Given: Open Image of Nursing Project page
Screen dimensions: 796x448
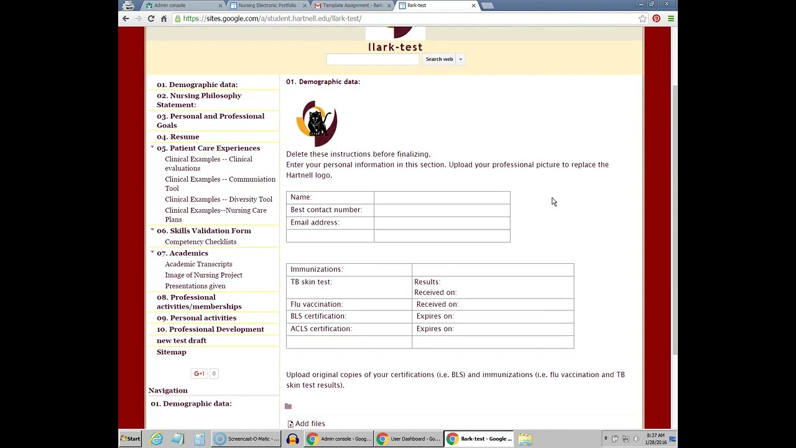Looking at the screenshot, I should click(x=203, y=275).
